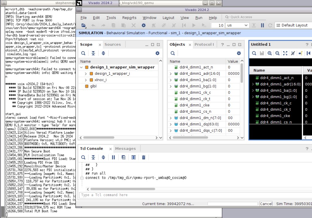Screen dimensions: 312x218
Task: Toggle pause output in Tcl Console
Action: click(x=113, y=157)
